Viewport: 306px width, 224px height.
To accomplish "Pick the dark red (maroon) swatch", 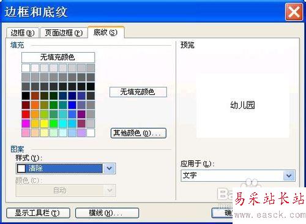I will [x=26, y=105].
